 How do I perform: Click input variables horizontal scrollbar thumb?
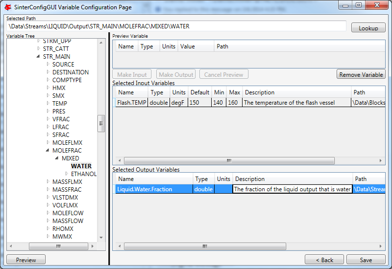click(x=229, y=161)
